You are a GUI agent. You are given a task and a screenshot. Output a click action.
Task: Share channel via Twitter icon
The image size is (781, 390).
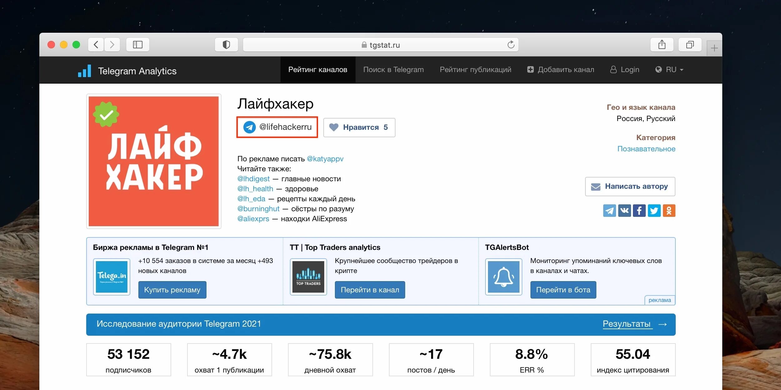[654, 211]
